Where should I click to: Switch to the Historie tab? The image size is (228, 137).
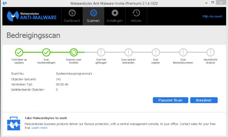[136, 16]
